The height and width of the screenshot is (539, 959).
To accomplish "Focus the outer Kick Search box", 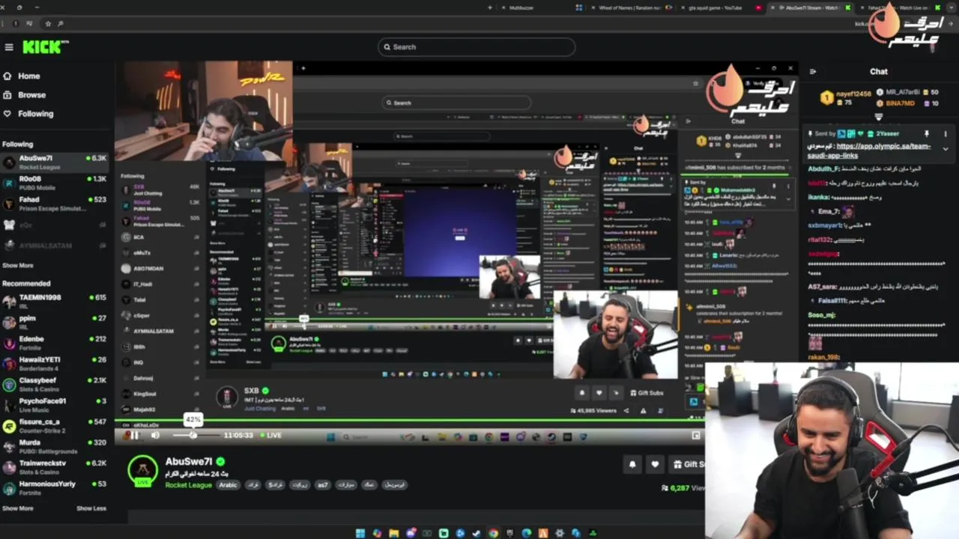I will (477, 46).
